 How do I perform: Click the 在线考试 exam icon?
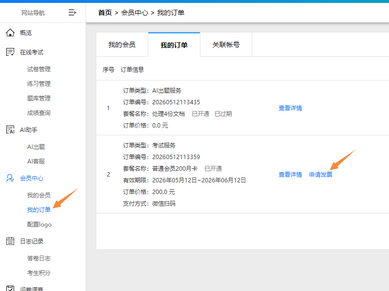tap(10, 52)
